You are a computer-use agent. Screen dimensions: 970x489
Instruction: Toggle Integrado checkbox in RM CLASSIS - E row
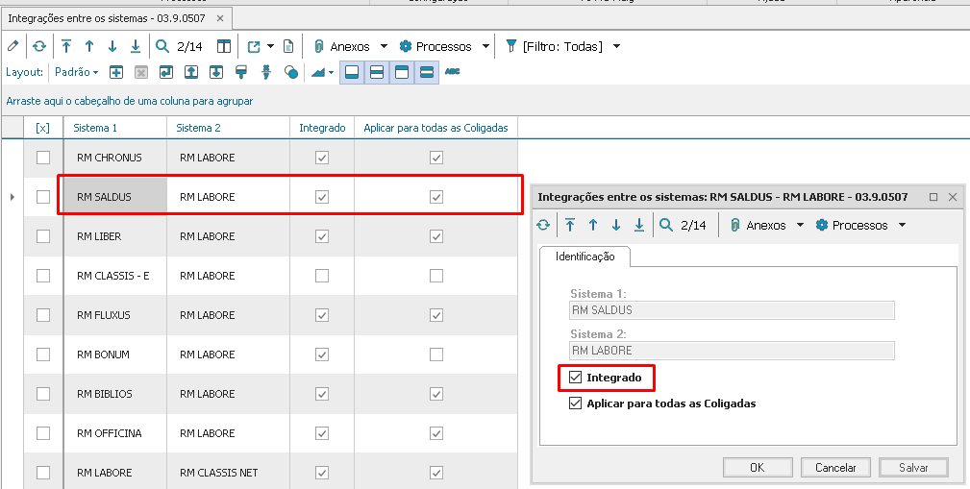click(x=322, y=276)
